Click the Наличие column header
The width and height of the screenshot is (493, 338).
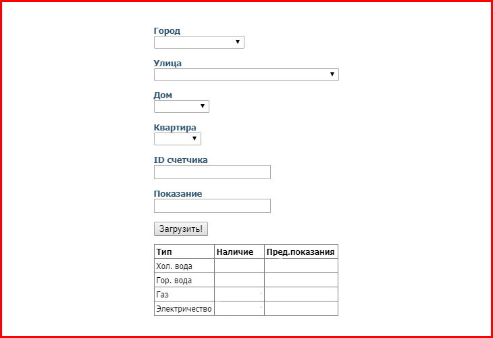click(x=235, y=251)
